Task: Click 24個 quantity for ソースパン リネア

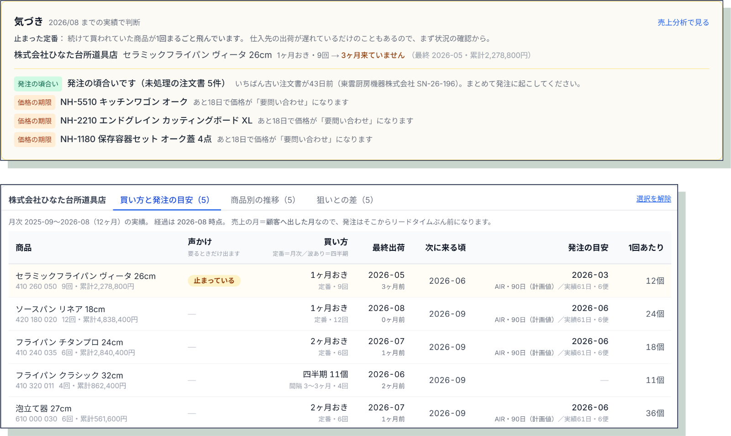Action: pos(655,314)
